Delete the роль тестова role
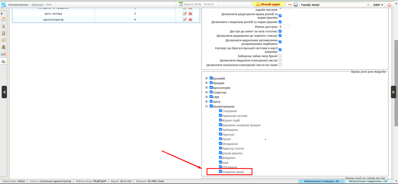The height and width of the screenshot is (184, 398). tap(190, 14)
